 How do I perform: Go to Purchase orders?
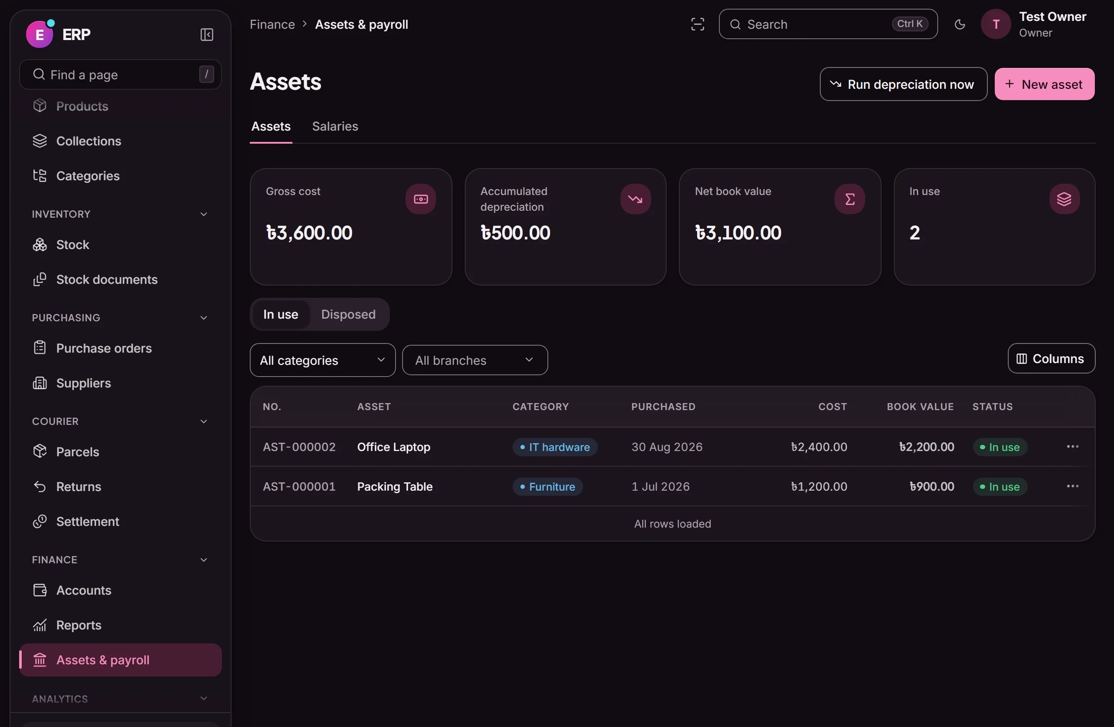tap(120, 348)
